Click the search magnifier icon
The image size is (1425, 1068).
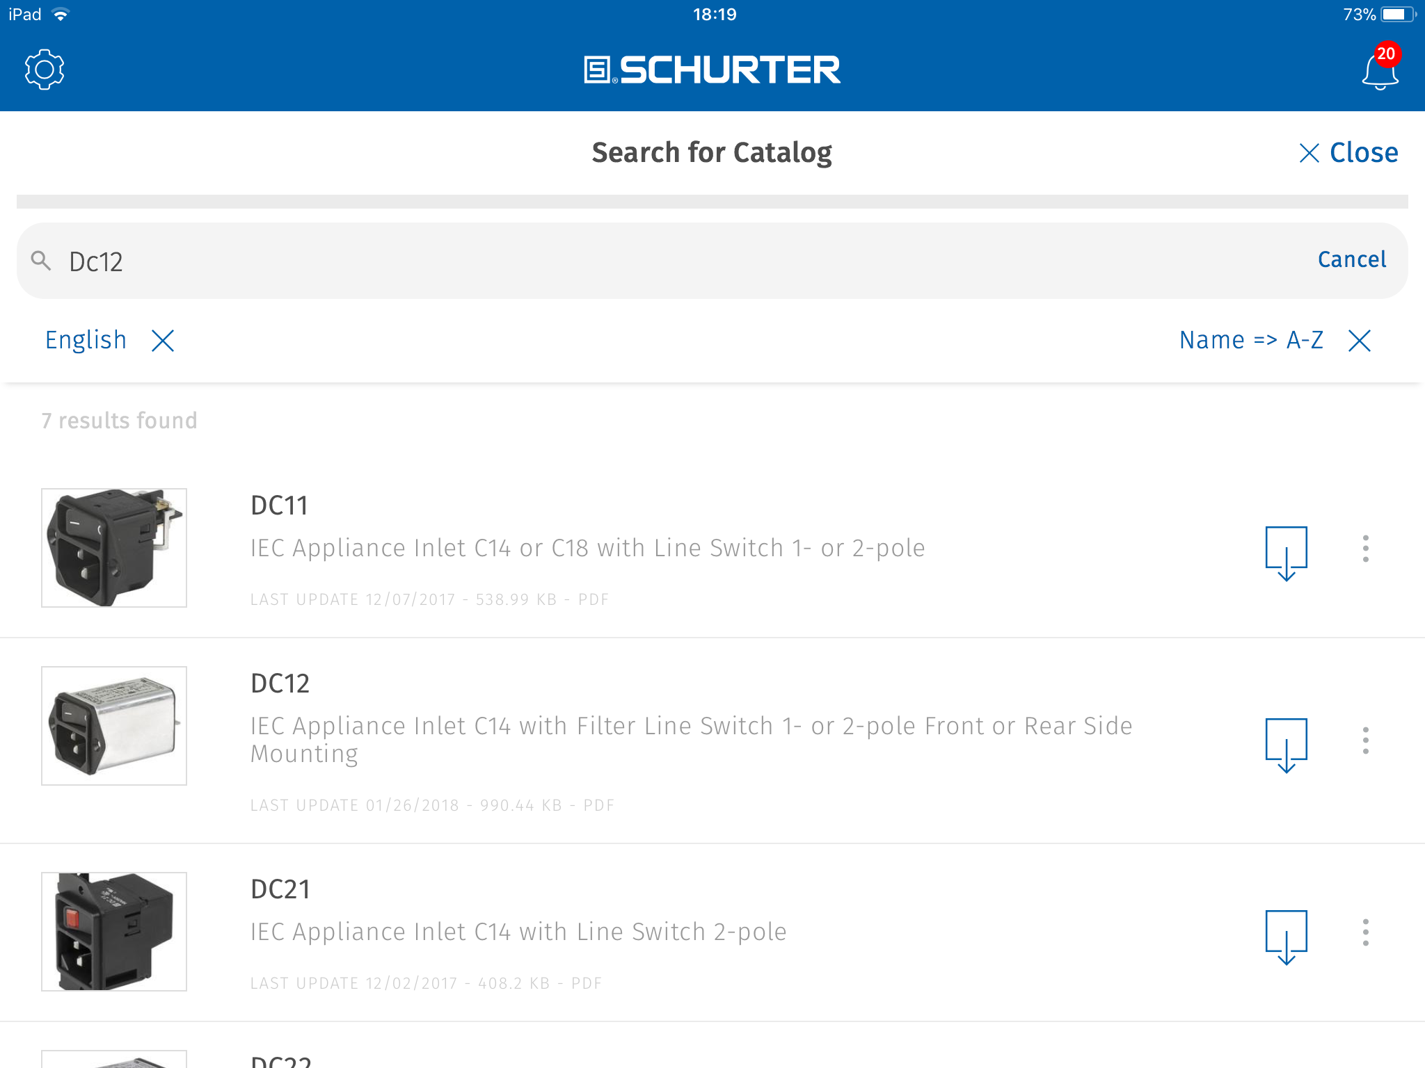coord(41,261)
